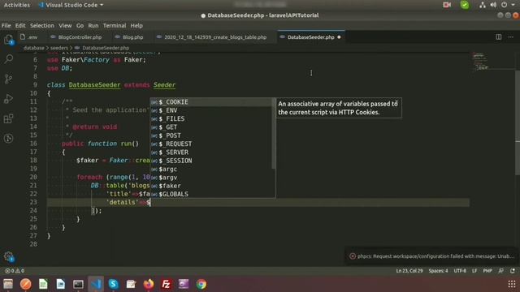This screenshot has width=520, height=292.
Task: Click the screen recording indicator in top bar
Action: point(447,5)
